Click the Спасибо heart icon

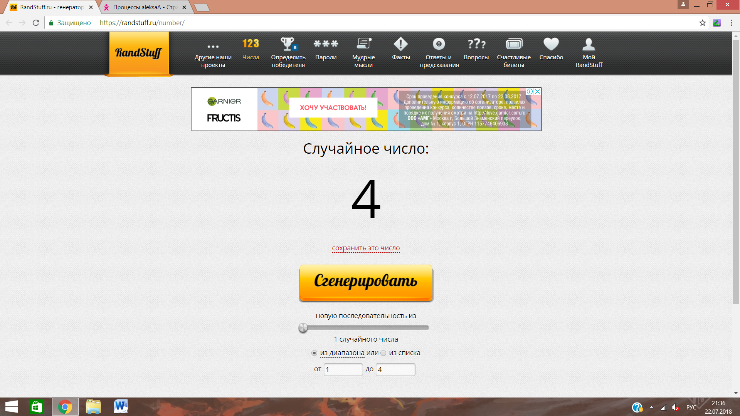[x=551, y=44]
